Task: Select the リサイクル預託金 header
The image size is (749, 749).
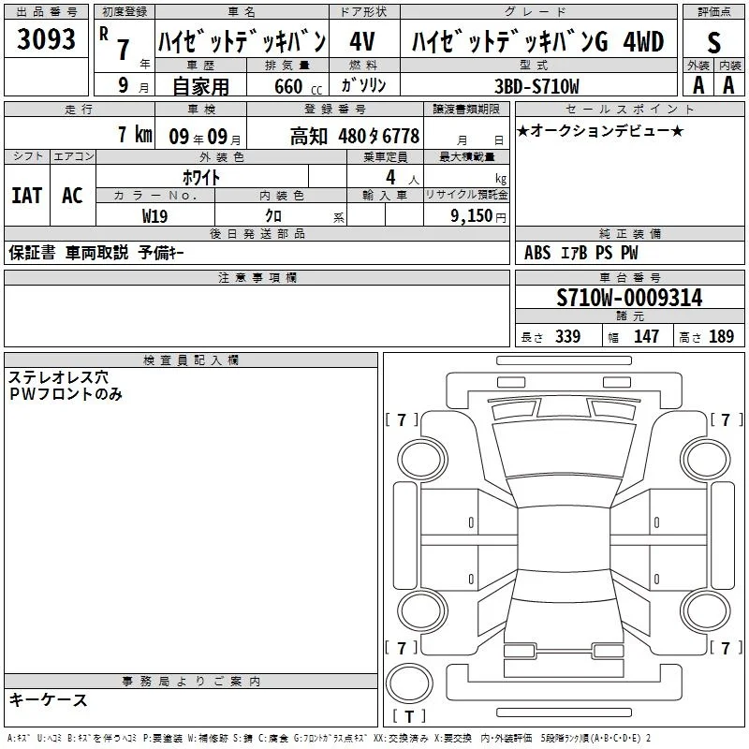Action: coord(466,195)
